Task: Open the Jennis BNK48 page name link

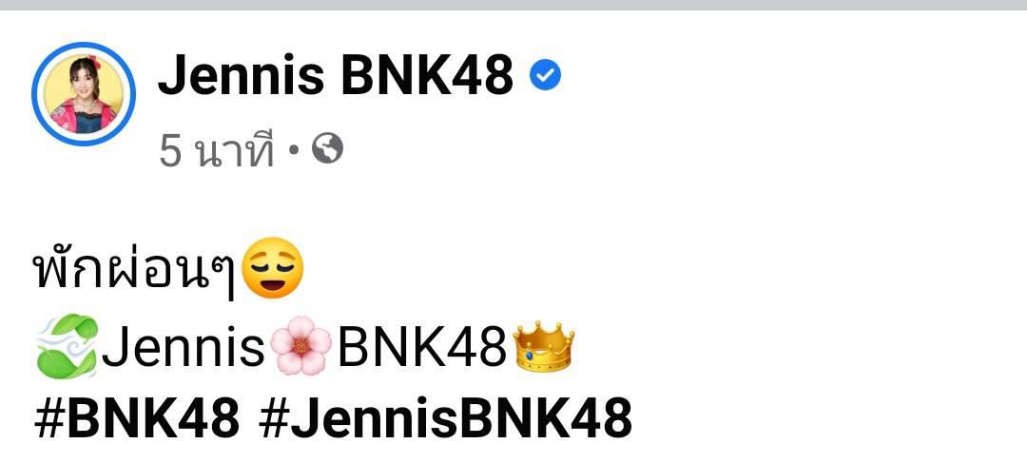Action: tap(336, 75)
